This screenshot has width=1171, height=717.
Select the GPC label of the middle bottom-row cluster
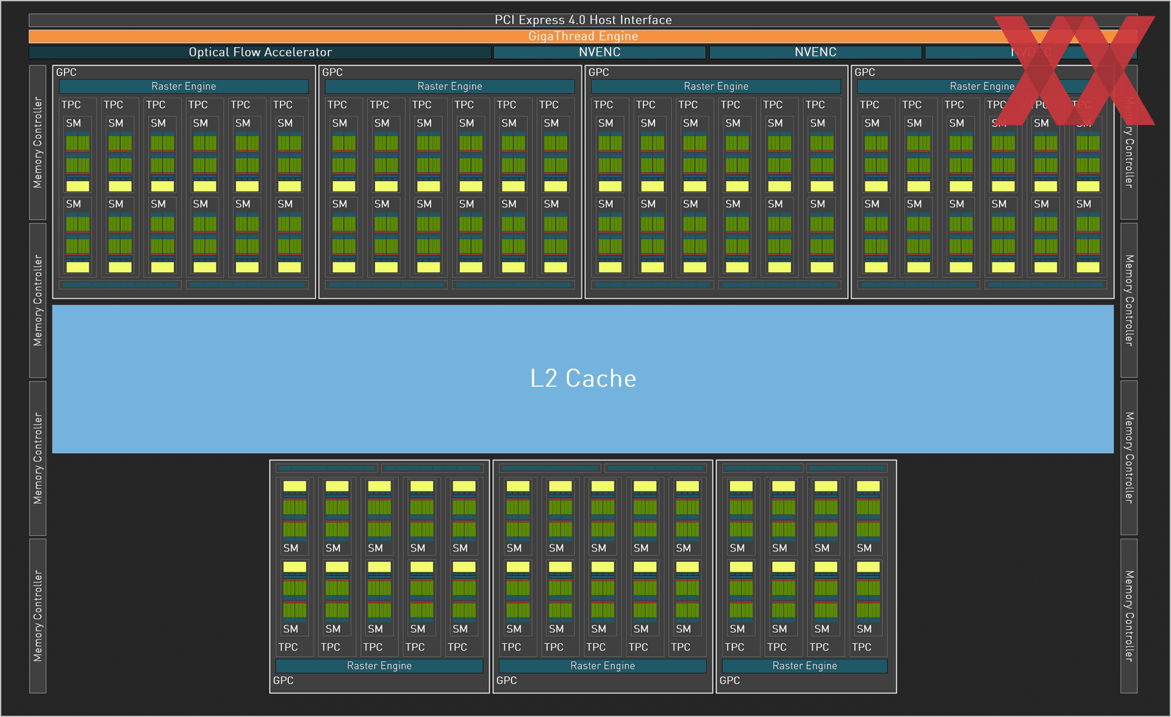click(x=507, y=680)
